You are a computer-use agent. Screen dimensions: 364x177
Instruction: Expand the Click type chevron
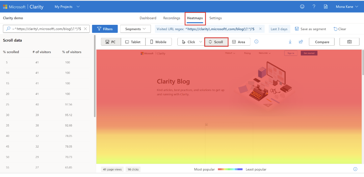[x=200, y=42]
